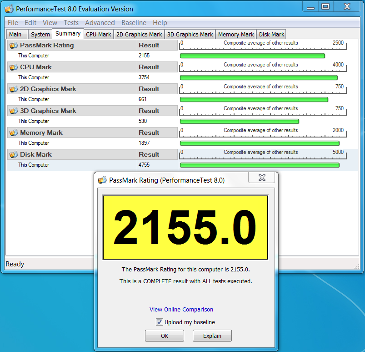This screenshot has width=365, height=352.
Task: Select the CPU Mark result value 3754
Action: (x=144, y=77)
